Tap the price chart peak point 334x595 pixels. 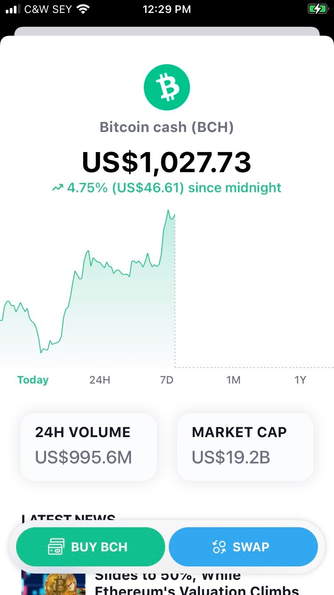coord(168,210)
